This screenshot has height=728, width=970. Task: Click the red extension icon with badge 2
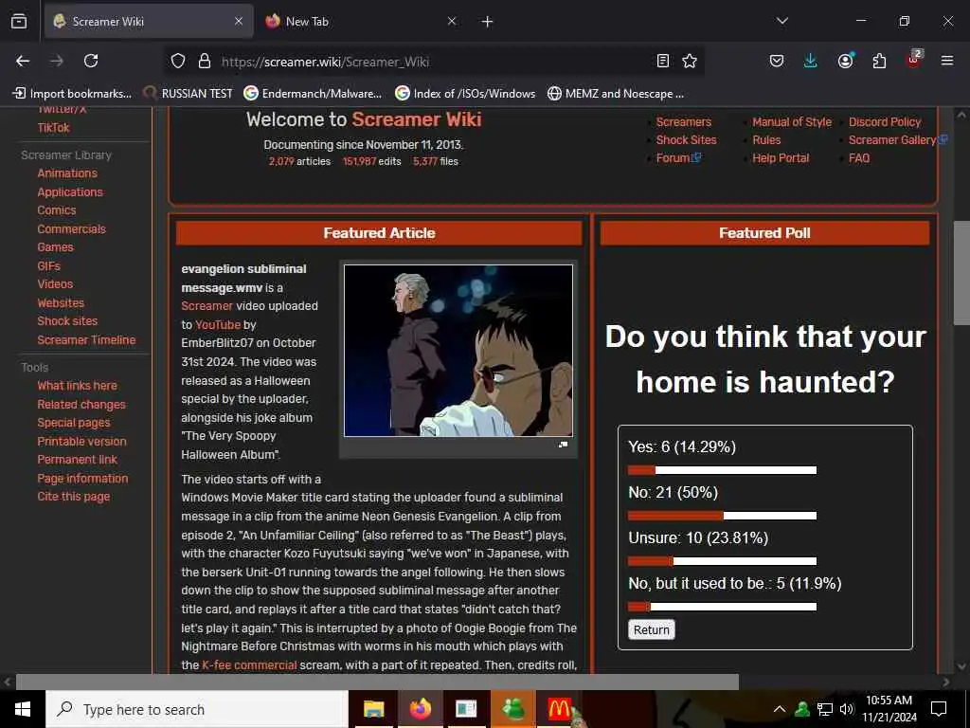point(914,60)
